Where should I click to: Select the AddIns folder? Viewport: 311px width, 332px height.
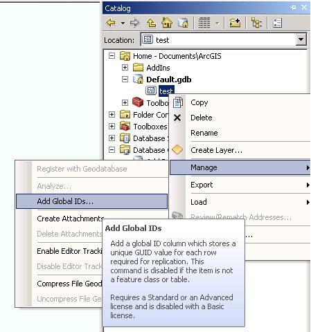(158, 68)
